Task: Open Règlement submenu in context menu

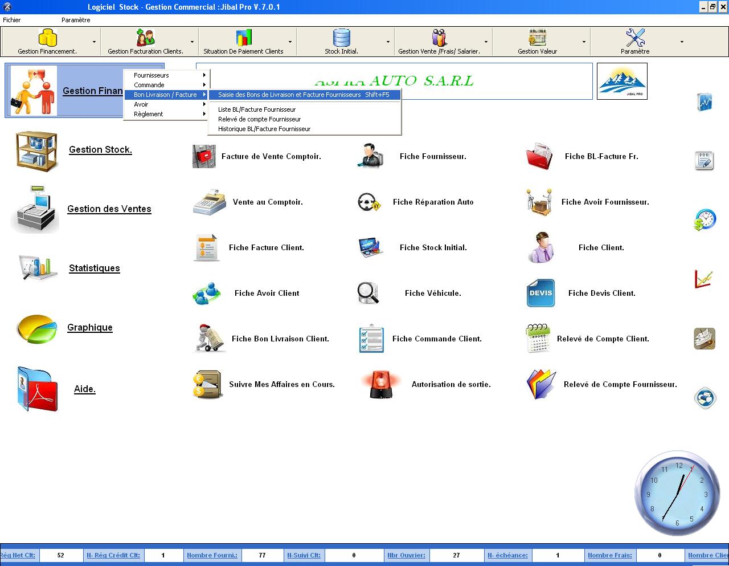Action: [167, 114]
